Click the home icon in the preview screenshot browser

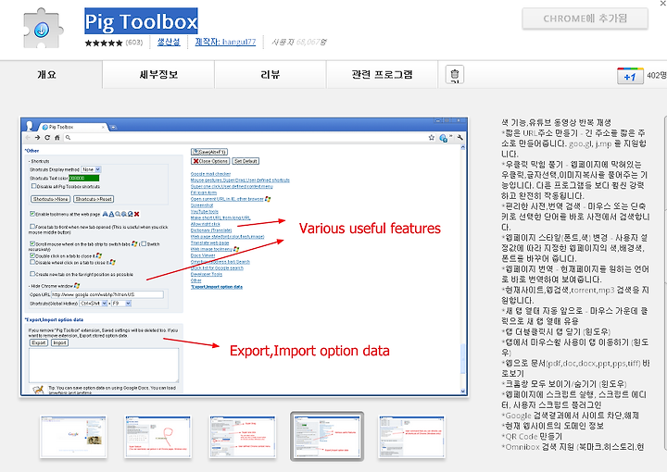[x=57, y=138]
